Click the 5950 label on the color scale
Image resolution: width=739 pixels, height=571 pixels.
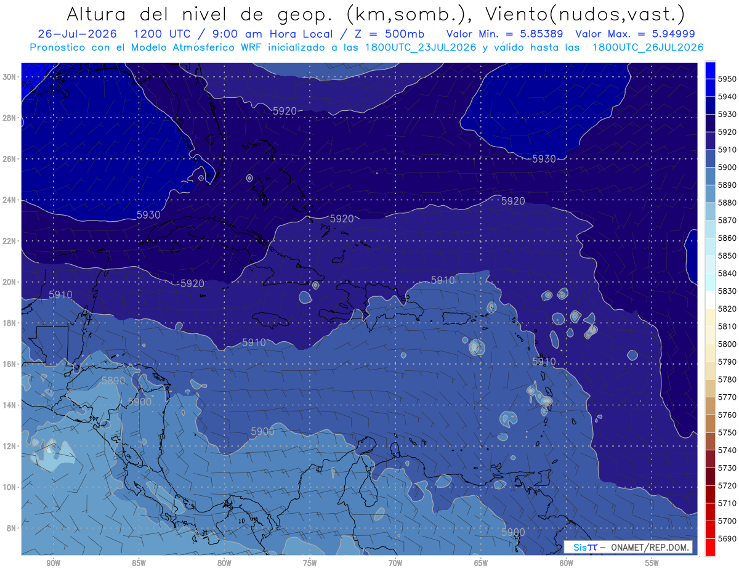point(727,79)
